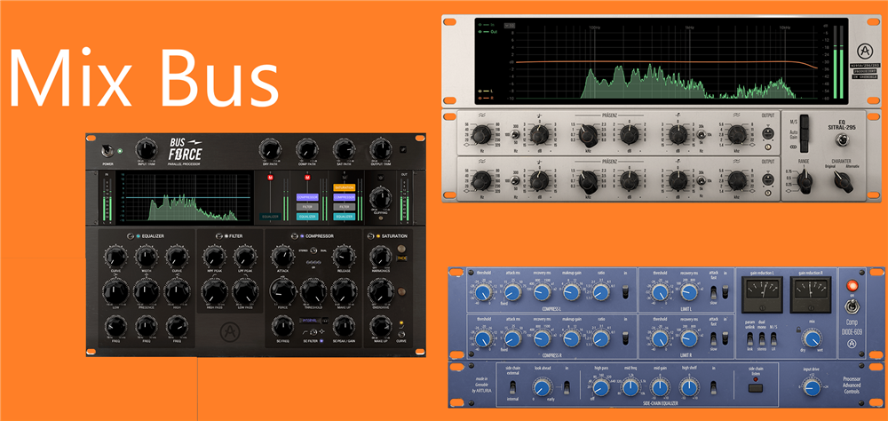Adjust the Compressor Force knob
This screenshot has width=888, height=421.
coord(281,292)
